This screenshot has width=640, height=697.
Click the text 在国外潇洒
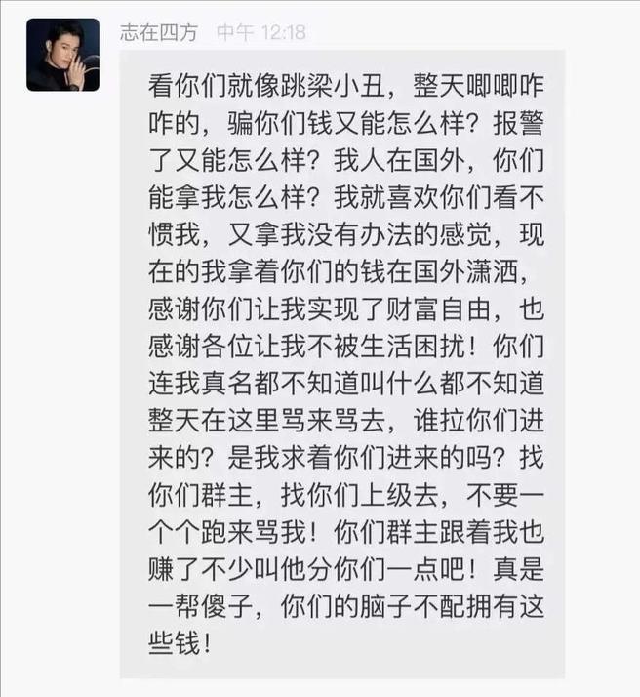453,271
